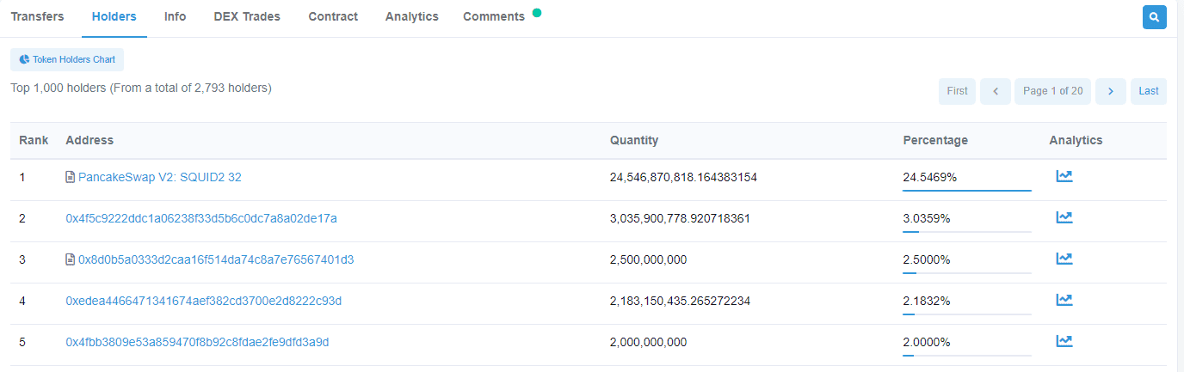The width and height of the screenshot is (1184, 372).
Task: Open the Contract tab
Action: pos(333,17)
